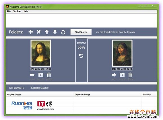Open the Settings menu
163x120 pixels.
17,11
